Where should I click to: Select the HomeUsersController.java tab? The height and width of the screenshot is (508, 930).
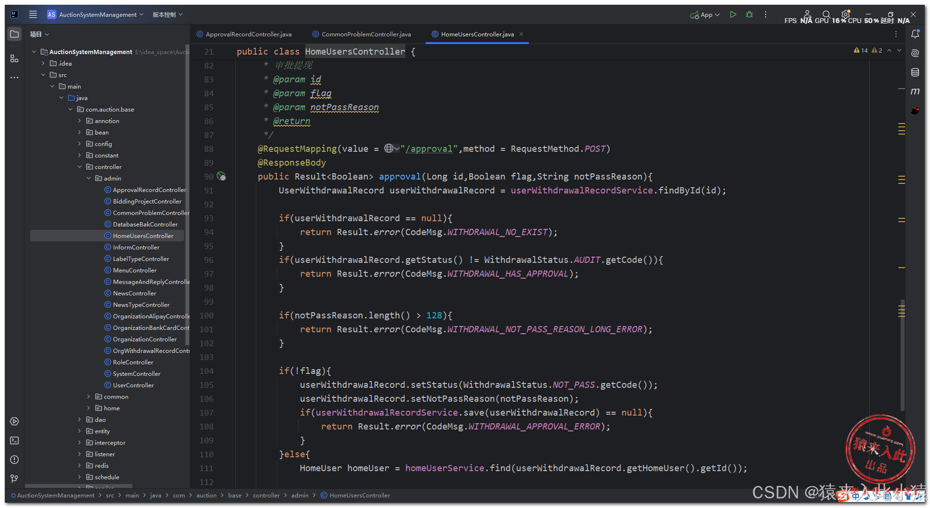point(477,34)
